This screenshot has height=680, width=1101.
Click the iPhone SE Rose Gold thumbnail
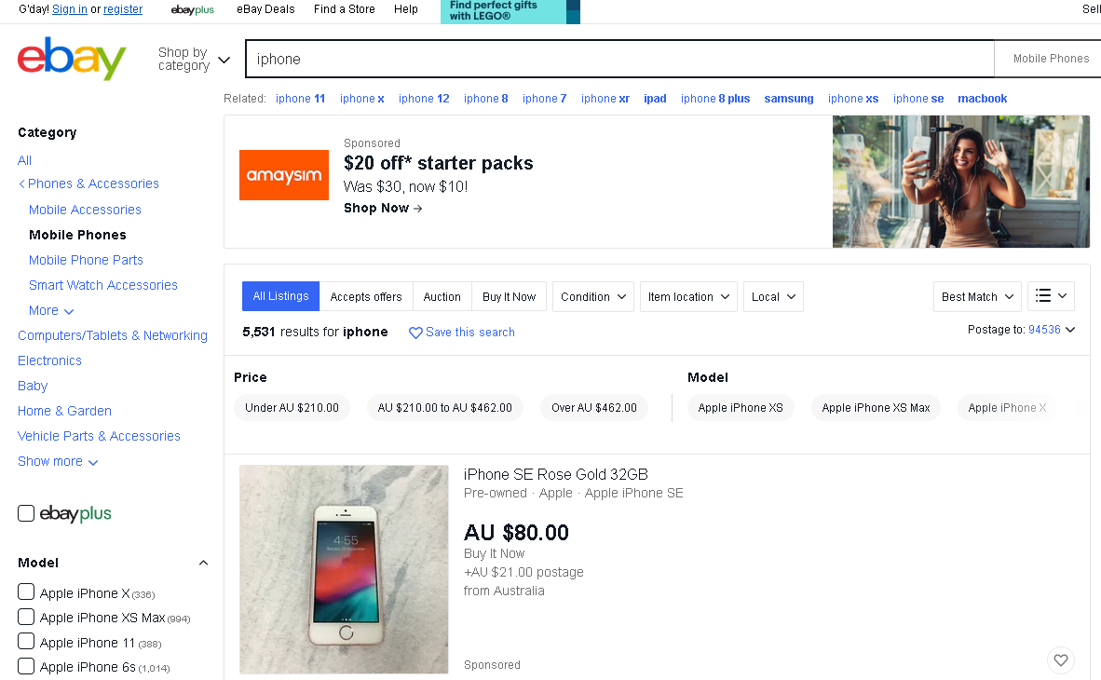pos(344,569)
